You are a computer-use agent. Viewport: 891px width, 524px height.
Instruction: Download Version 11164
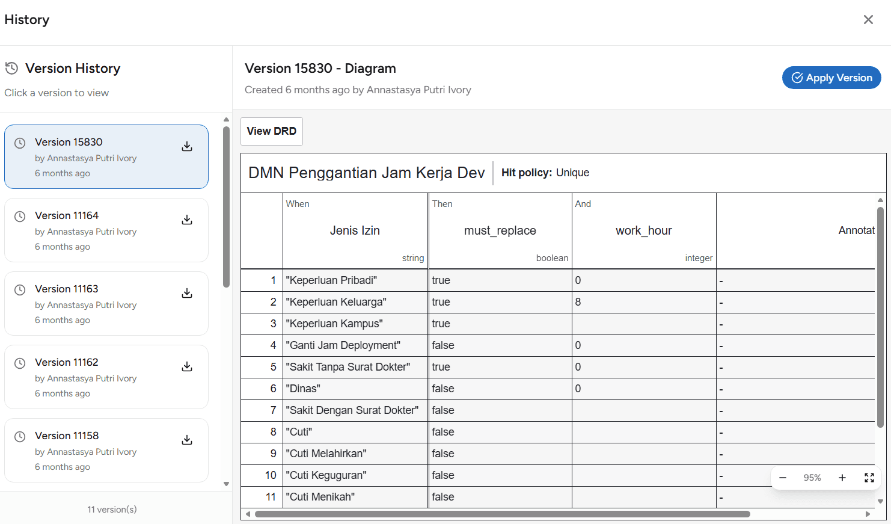[187, 220]
